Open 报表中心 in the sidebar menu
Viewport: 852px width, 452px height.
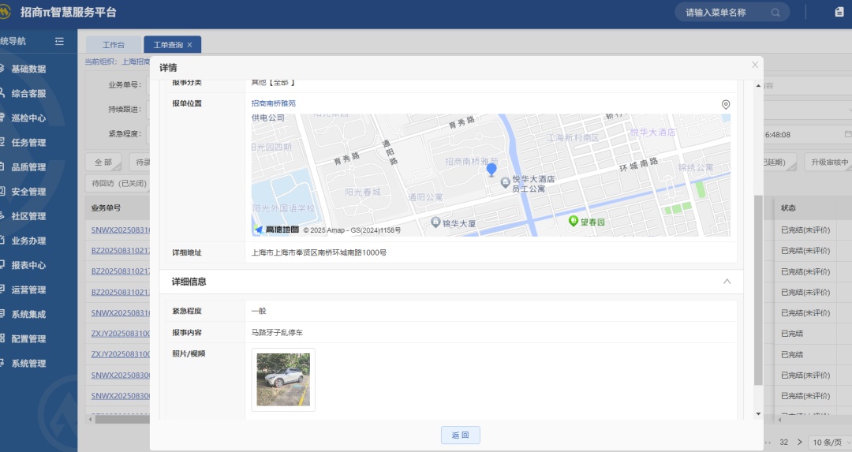coord(28,265)
